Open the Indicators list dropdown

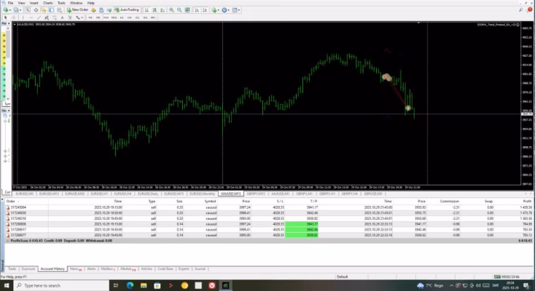coord(215,10)
